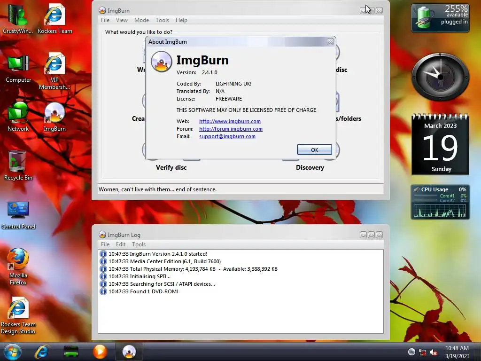Click the support@imgburn.com email link
This screenshot has width=481, height=361.
click(227, 136)
